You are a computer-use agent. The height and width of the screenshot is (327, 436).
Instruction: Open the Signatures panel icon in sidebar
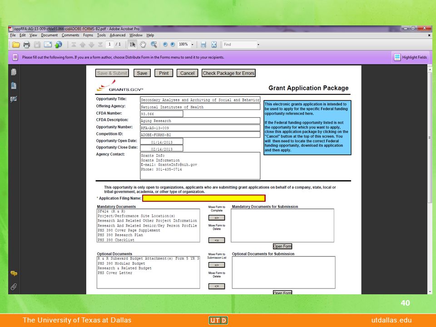pos(14,99)
